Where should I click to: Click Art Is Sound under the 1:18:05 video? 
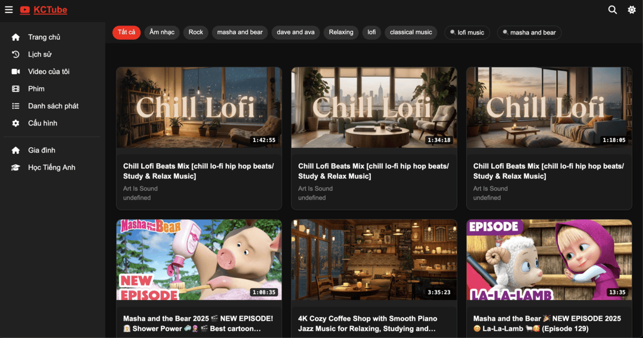[x=491, y=189]
